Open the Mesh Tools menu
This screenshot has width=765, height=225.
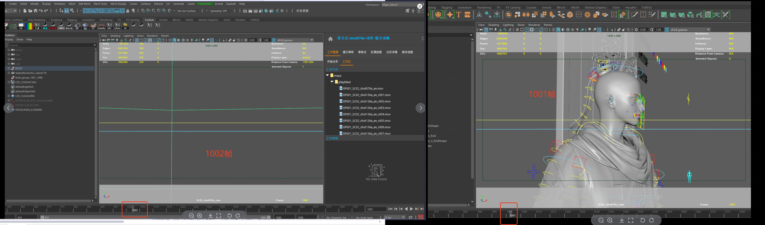click(100, 4)
